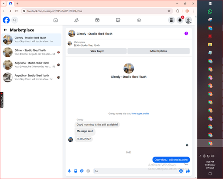Show hidden system tray icons
223x179 pixels.
(200, 156)
